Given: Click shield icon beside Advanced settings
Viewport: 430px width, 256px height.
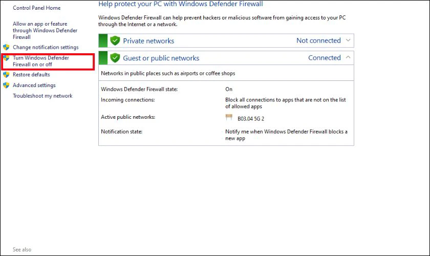Looking at the screenshot, I should click(6, 86).
